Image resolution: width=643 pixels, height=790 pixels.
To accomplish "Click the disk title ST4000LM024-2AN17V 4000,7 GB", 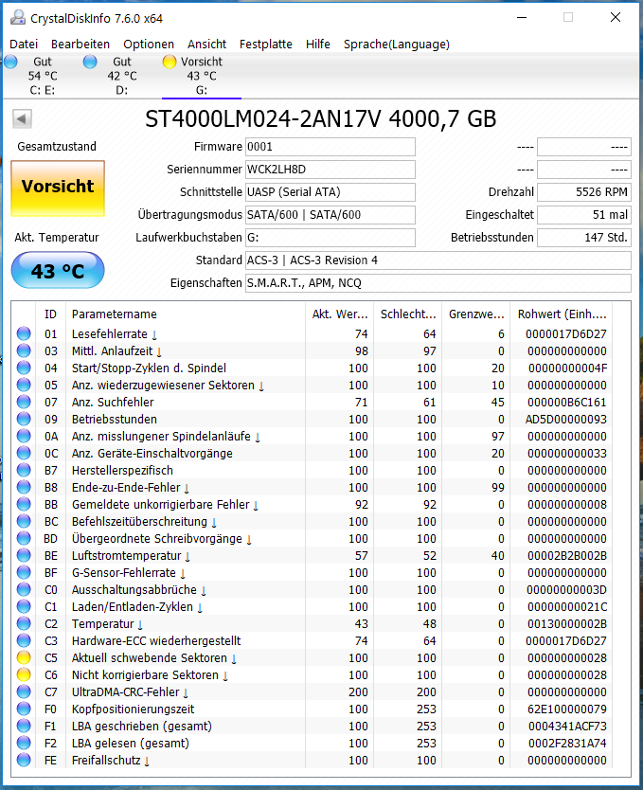I will [321, 119].
